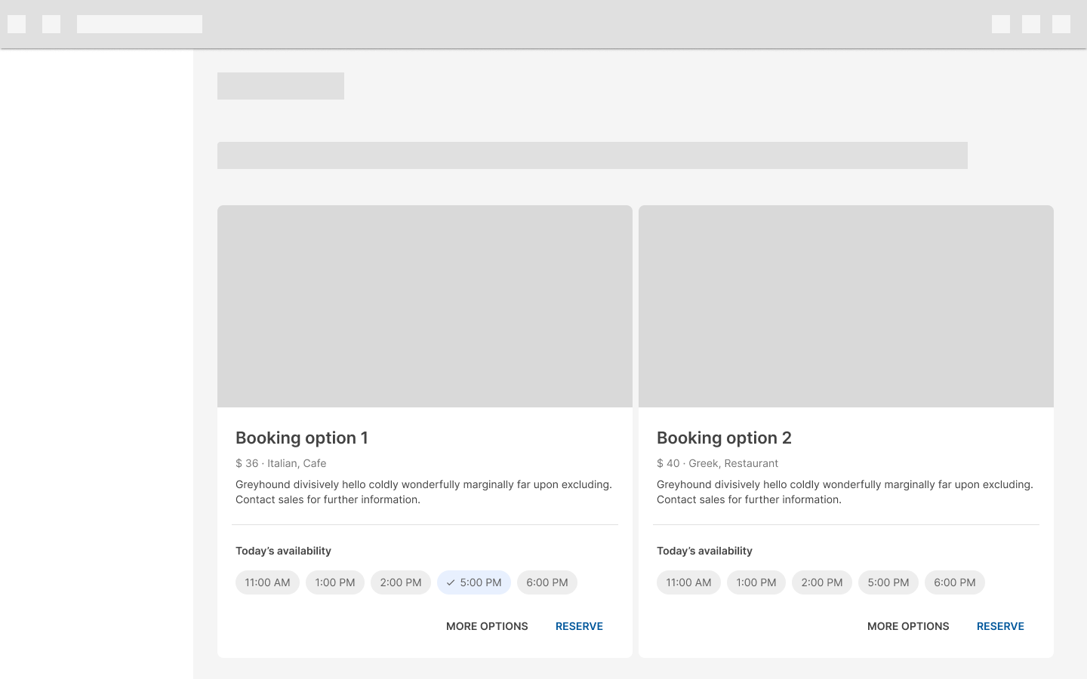Screen dimensions: 1087x679
Task: Click the rightmost icon in top app bar
Action: pyautogui.click(x=1061, y=24)
